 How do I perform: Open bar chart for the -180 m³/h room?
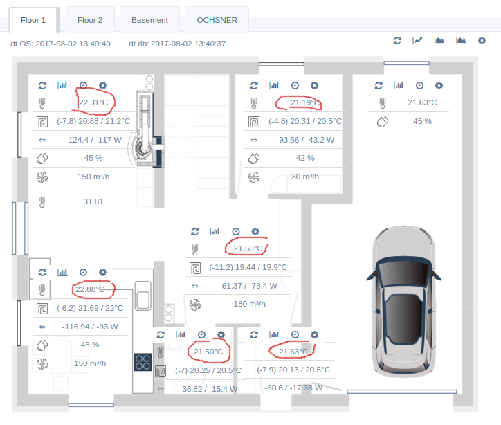pos(215,232)
